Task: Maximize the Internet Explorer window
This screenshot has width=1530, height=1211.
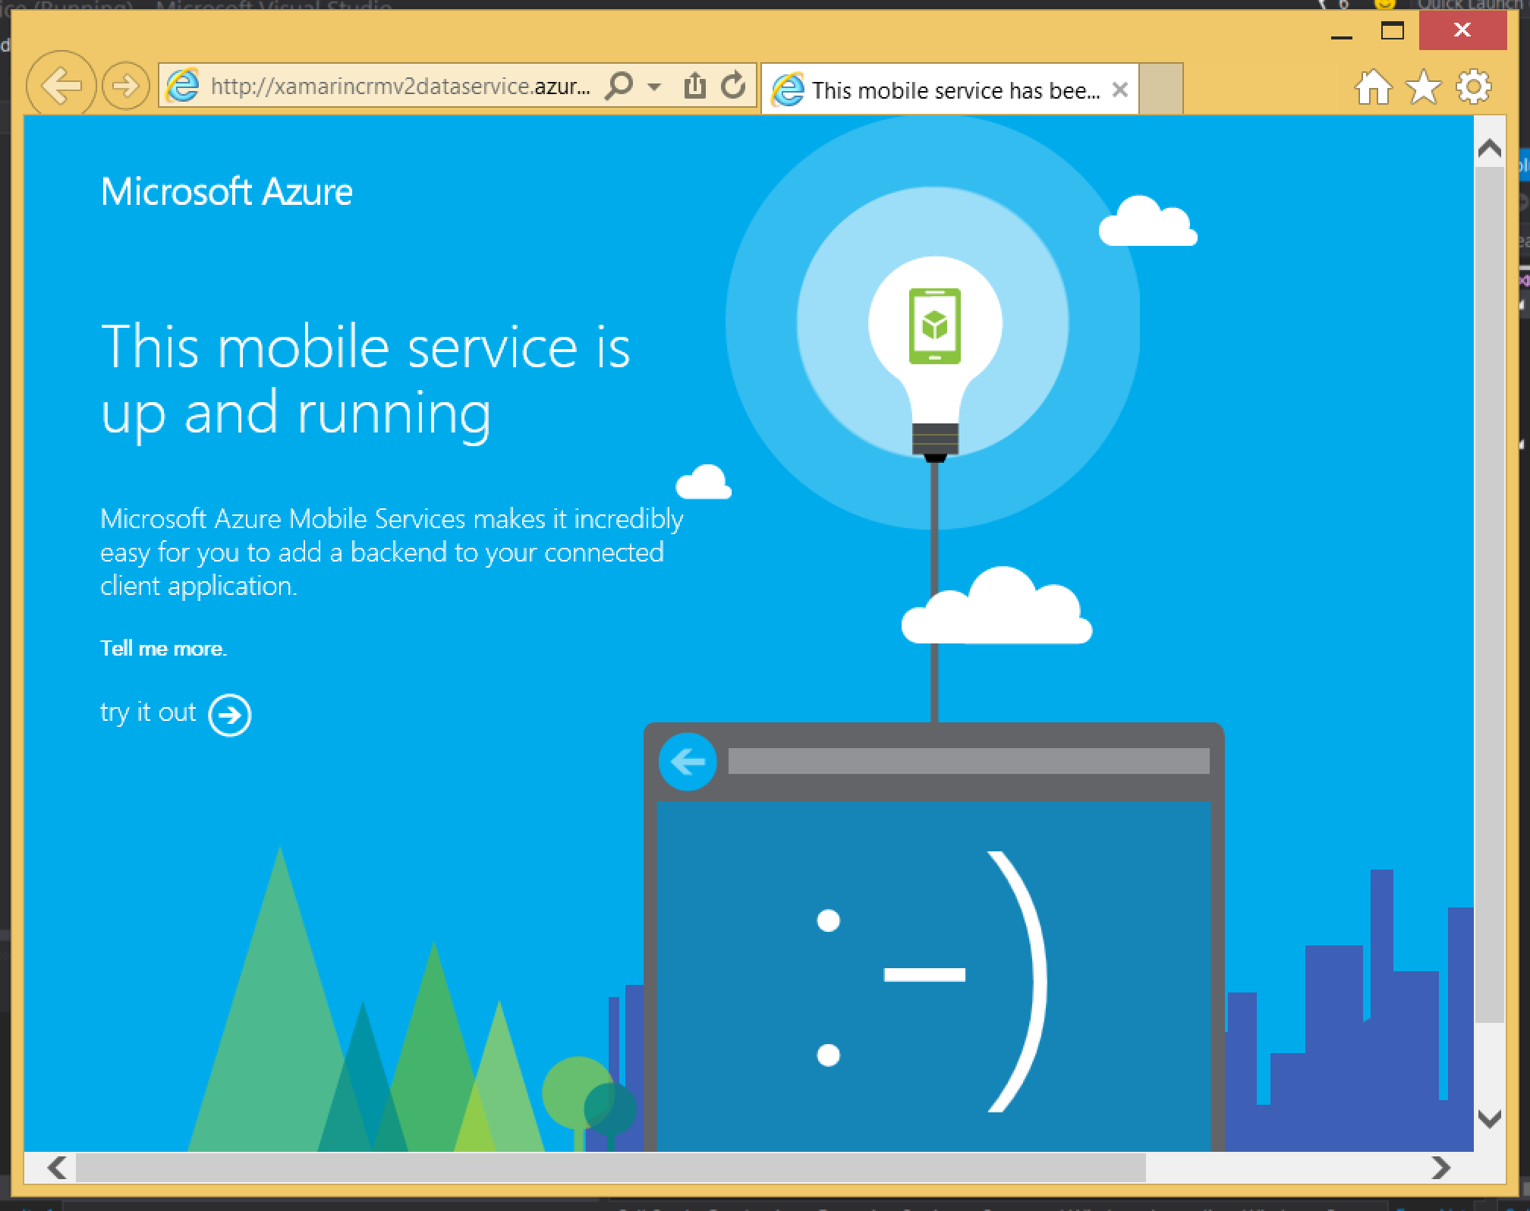Action: pos(1393,32)
